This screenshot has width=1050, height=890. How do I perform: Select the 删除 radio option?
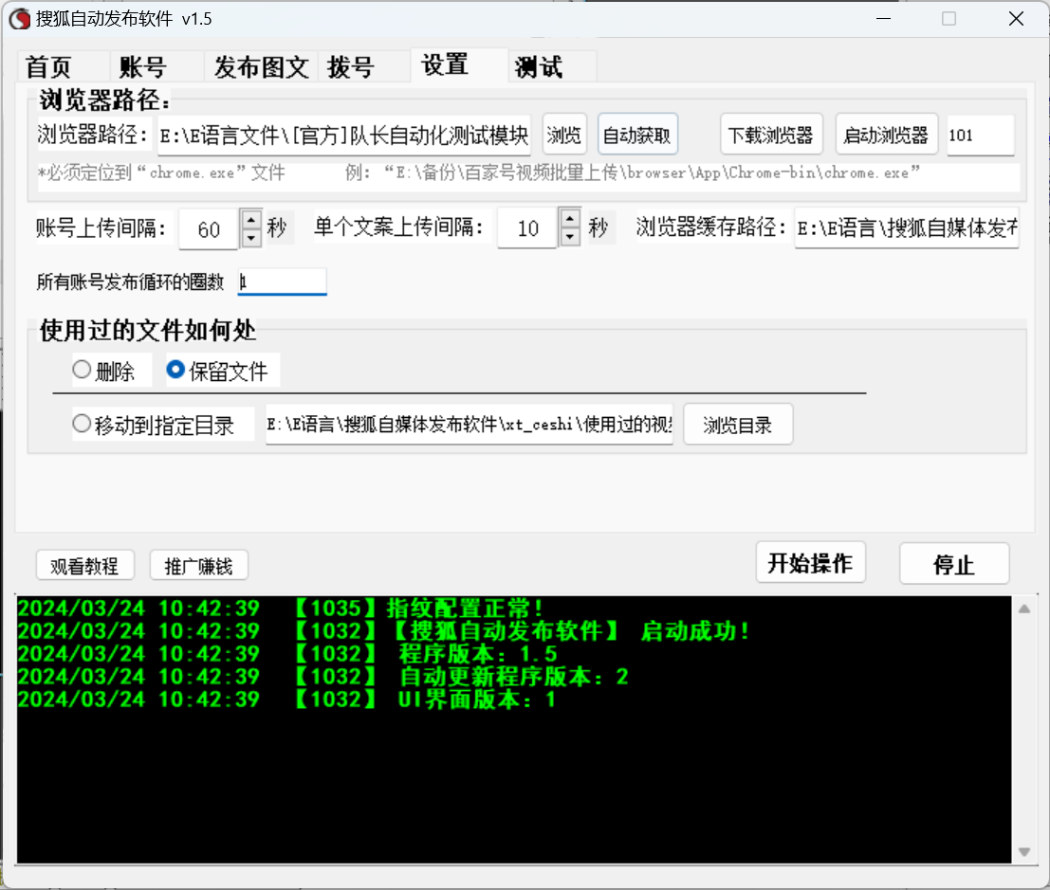[x=83, y=370]
